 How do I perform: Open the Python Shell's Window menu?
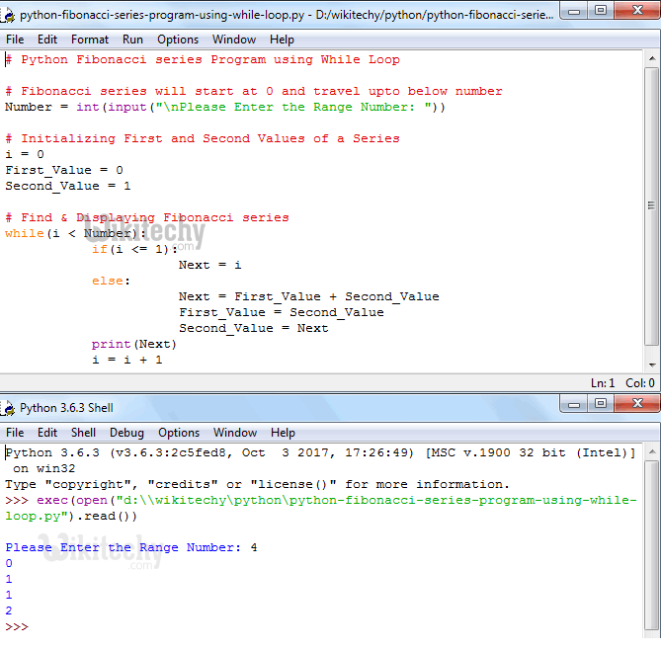coord(235,433)
